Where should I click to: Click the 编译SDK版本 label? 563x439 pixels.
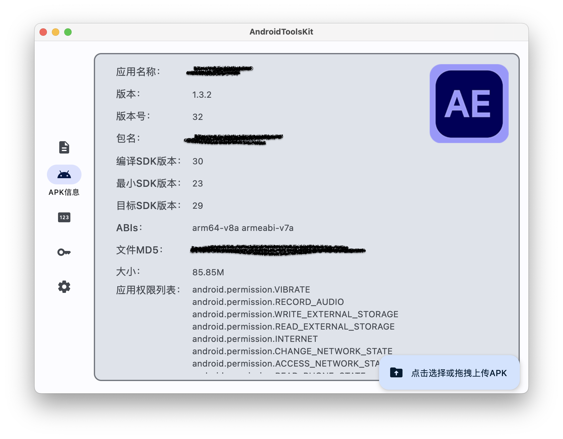click(x=148, y=161)
